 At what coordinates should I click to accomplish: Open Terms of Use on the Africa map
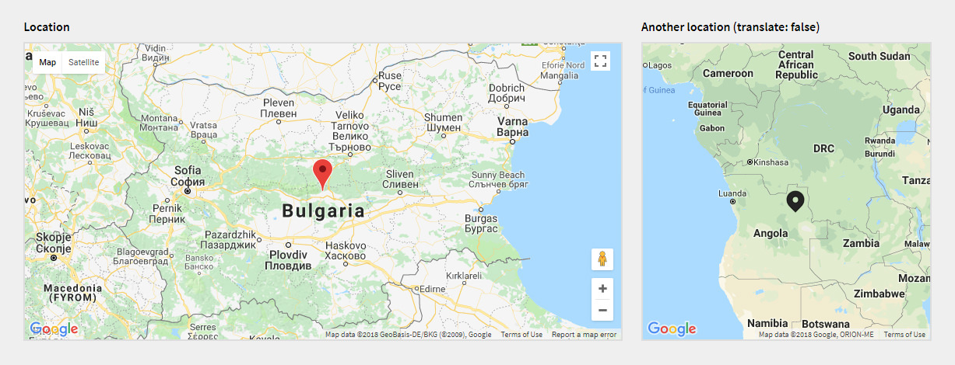pyautogui.click(x=904, y=335)
